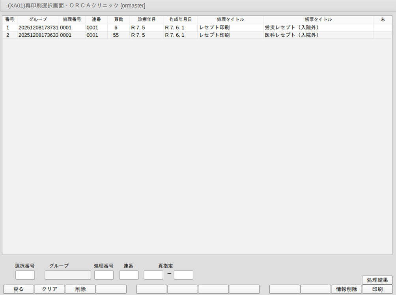Click the 番号 column header
The height and width of the screenshot is (295, 396).
[x=9, y=19]
